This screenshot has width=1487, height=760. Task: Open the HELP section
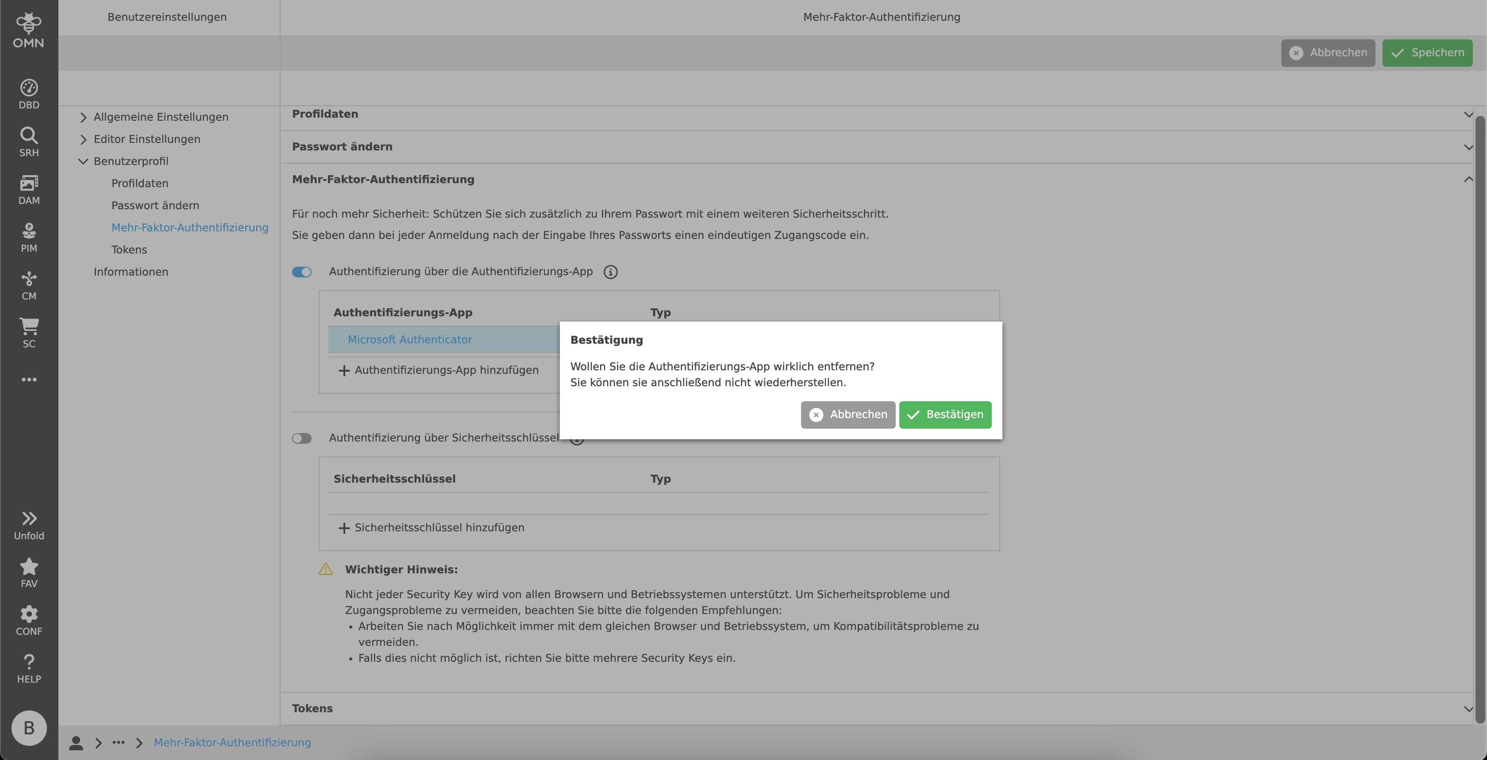[x=28, y=668]
